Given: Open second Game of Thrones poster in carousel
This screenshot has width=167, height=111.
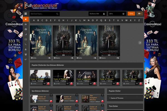Looking at the screenshot, I should coord(109,41).
